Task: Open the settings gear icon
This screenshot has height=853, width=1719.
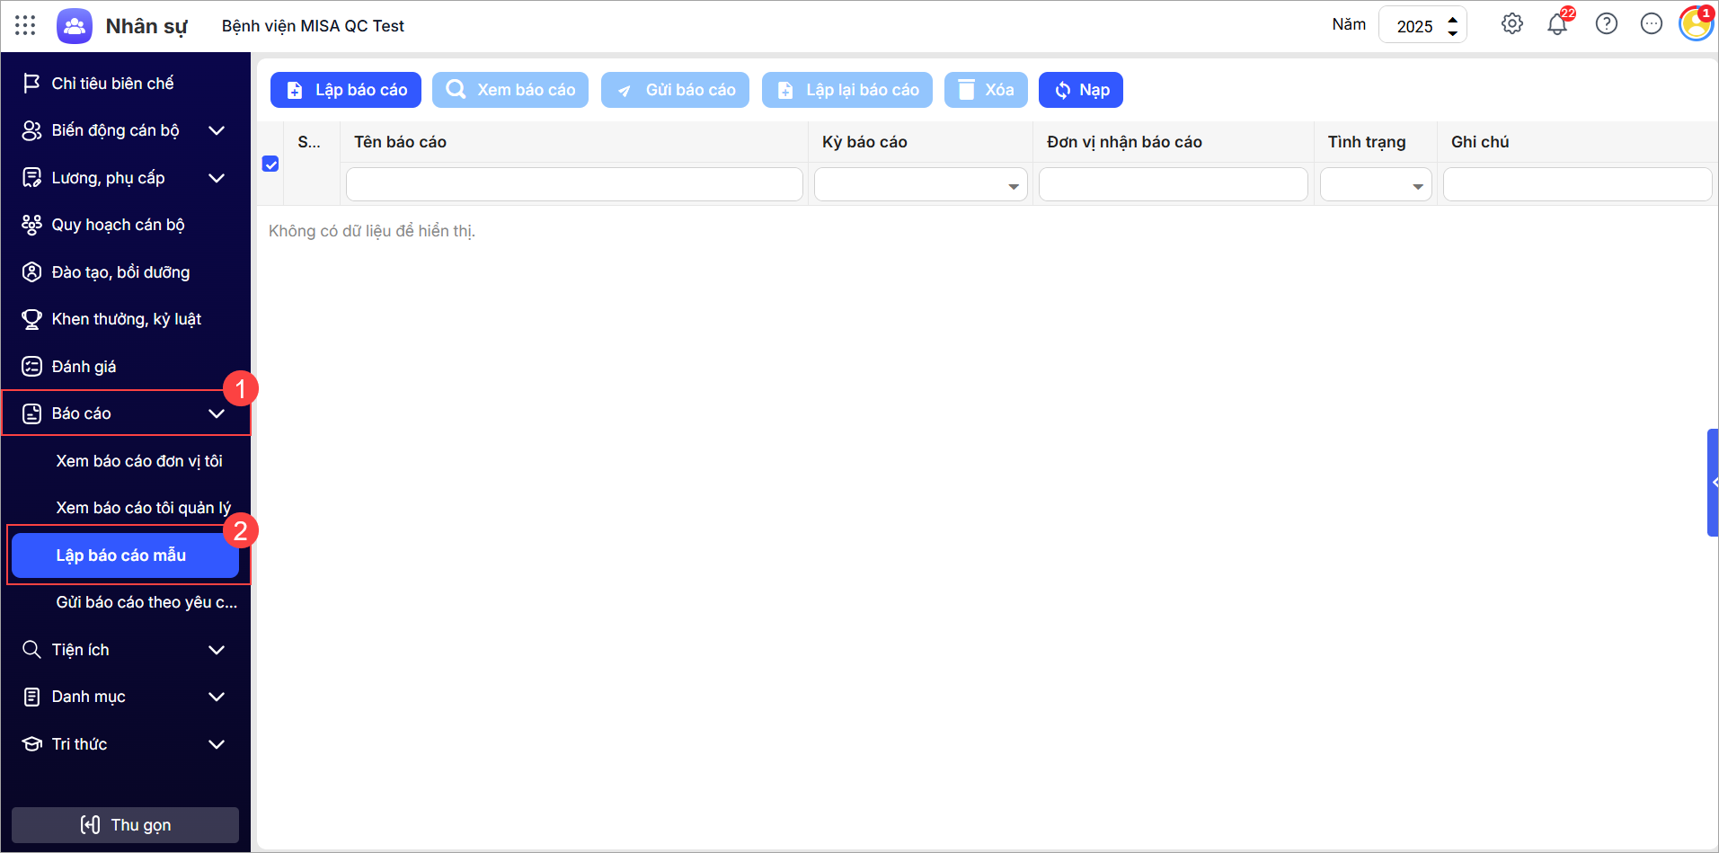Action: (x=1512, y=24)
